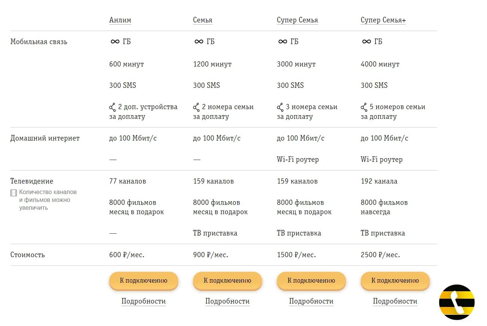Click infinity symbol under Анлим tariff
This screenshot has height=326, width=487.
115,41
